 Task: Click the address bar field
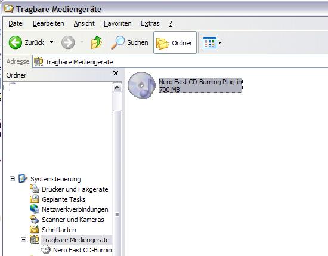click(180, 61)
